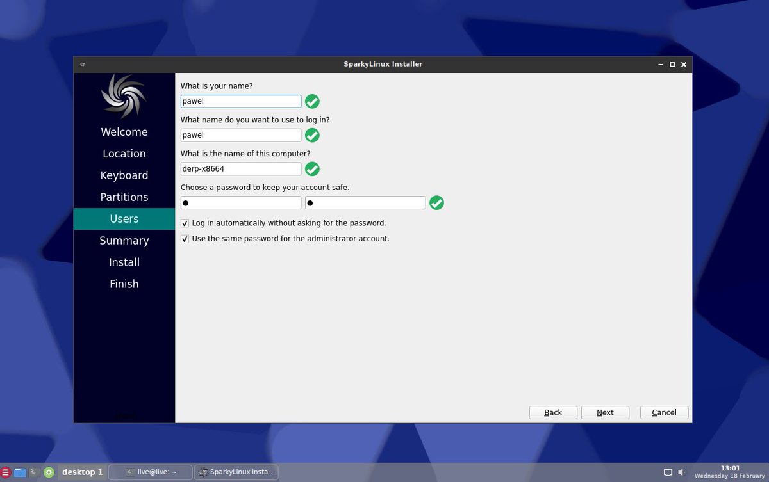The width and height of the screenshot is (769, 482).
Task: Open the file manager folder icon on the taskbar
Action: click(20, 472)
